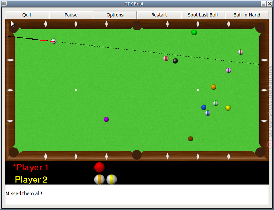This screenshot has width=274, height=210.
Task: Click the solid green ball
Action: [194, 33]
